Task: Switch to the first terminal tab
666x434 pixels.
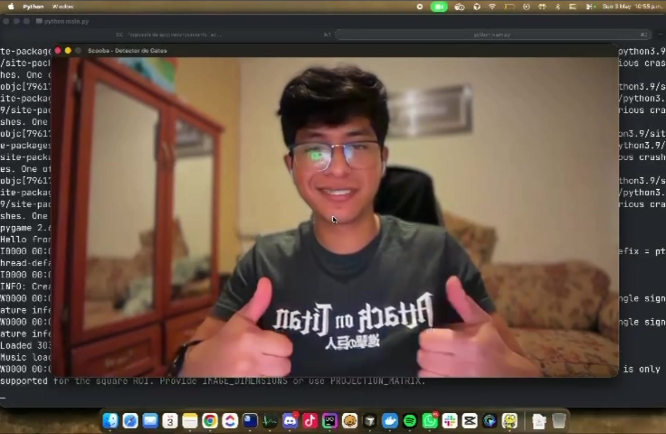Action: pyautogui.click(x=168, y=35)
